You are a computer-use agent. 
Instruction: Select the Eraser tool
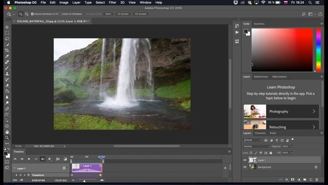click(x=7, y=85)
